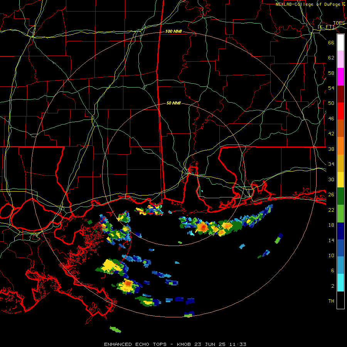The width and height of the screenshot is (347, 347).
Task: Click the light orange legend swatch
Action: (x=340, y=146)
